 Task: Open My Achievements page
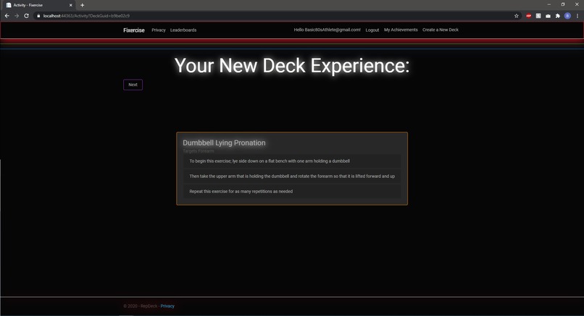click(x=401, y=30)
